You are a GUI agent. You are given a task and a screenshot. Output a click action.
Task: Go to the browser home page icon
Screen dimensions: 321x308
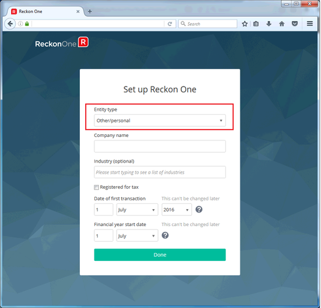click(282, 24)
